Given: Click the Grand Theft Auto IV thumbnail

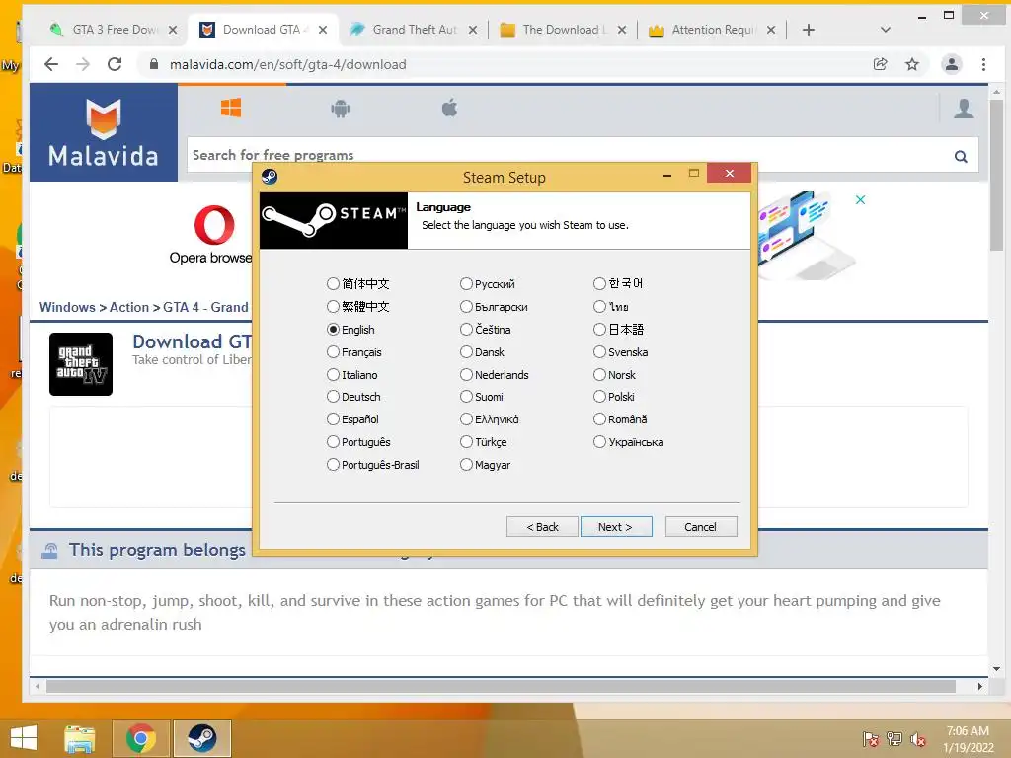Looking at the screenshot, I should point(81,364).
